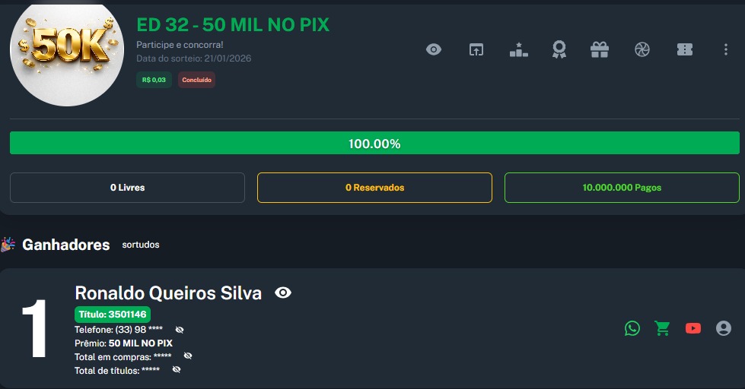Reveal the hidden Telefone number
This screenshot has width=745, height=389.
click(x=180, y=330)
